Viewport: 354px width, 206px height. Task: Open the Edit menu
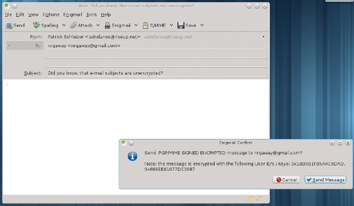click(20, 15)
